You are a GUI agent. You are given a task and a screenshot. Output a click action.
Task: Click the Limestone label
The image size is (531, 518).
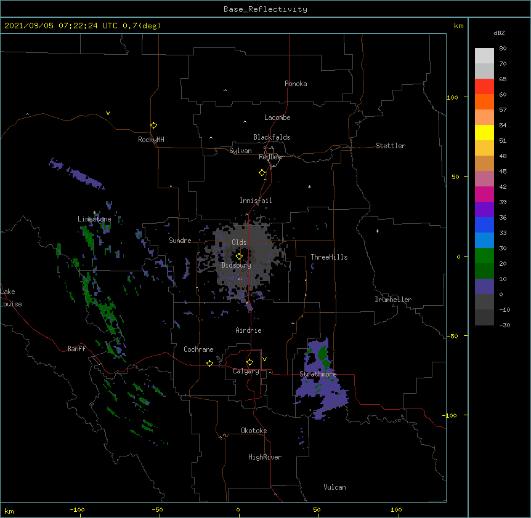click(x=94, y=219)
